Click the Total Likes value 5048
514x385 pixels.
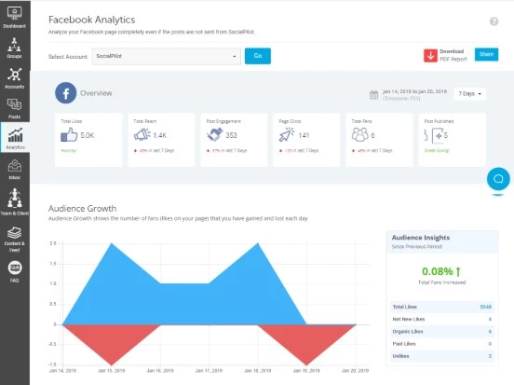[485, 307]
